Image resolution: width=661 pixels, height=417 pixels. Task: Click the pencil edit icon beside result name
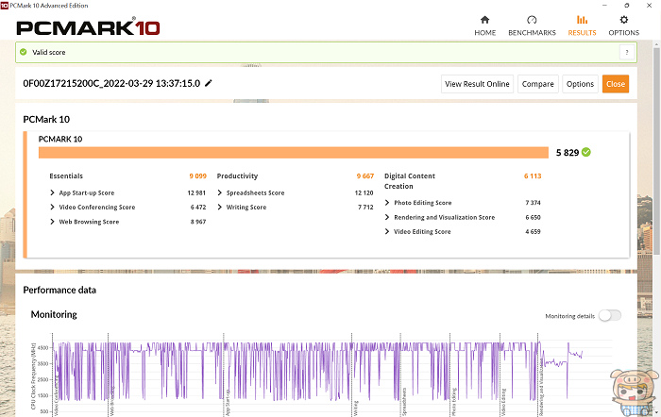(x=209, y=83)
